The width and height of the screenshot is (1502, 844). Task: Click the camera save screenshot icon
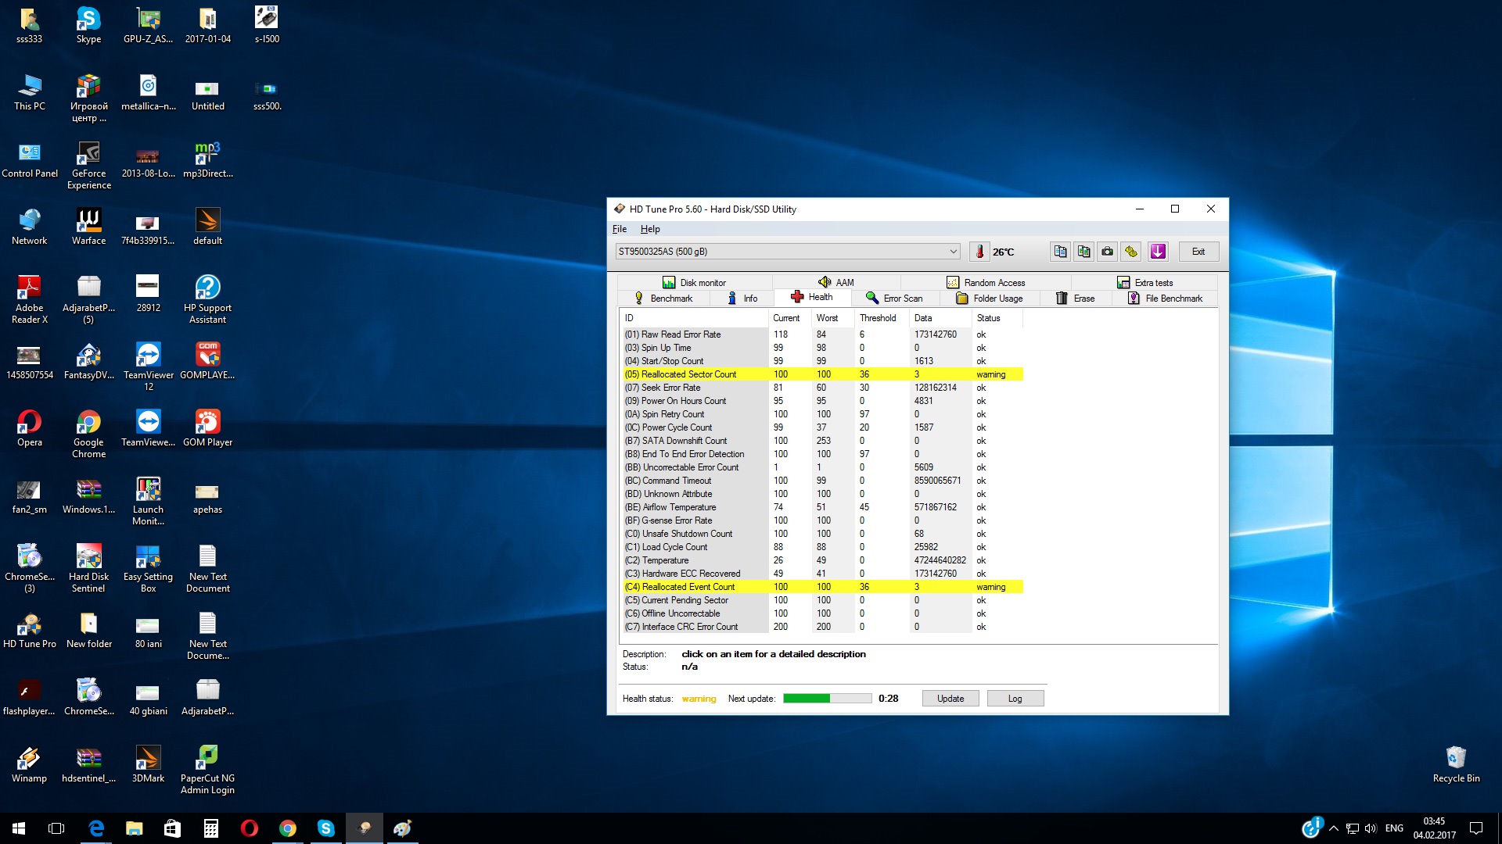1107,252
